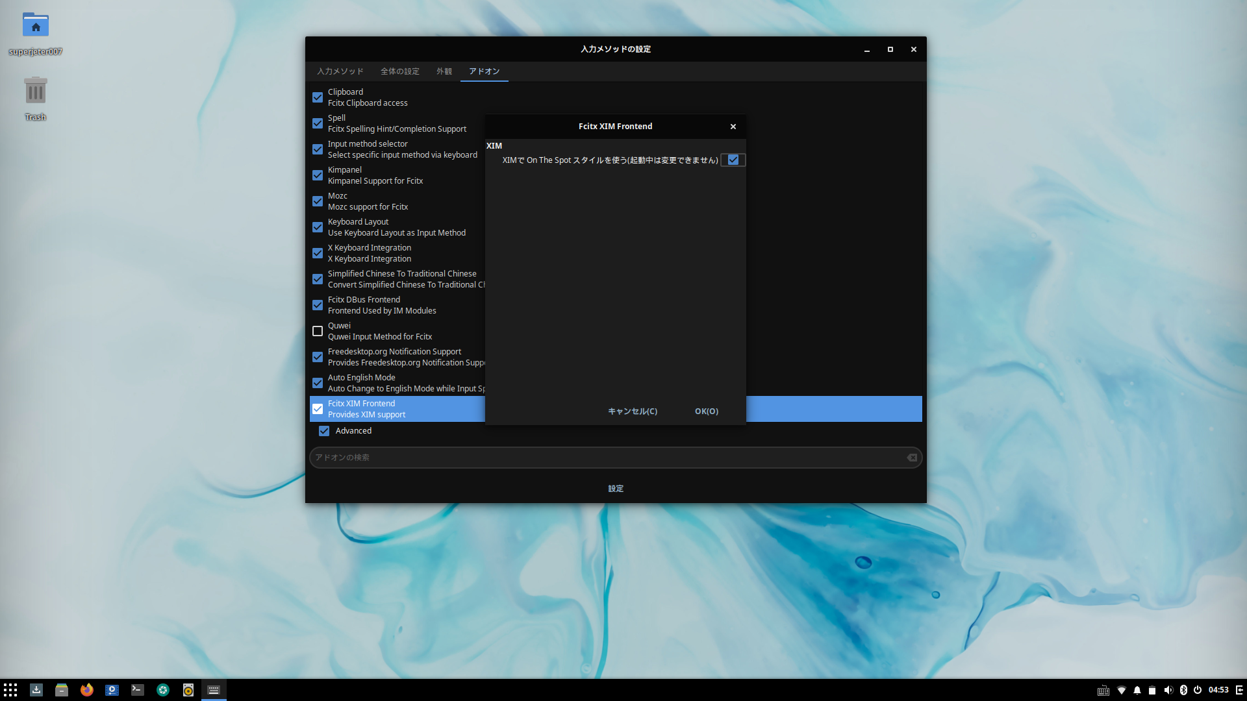Screen dimensions: 1247x701
Task: Close the Fcitx XIM Frontend dialog
Action: (x=733, y=127)
